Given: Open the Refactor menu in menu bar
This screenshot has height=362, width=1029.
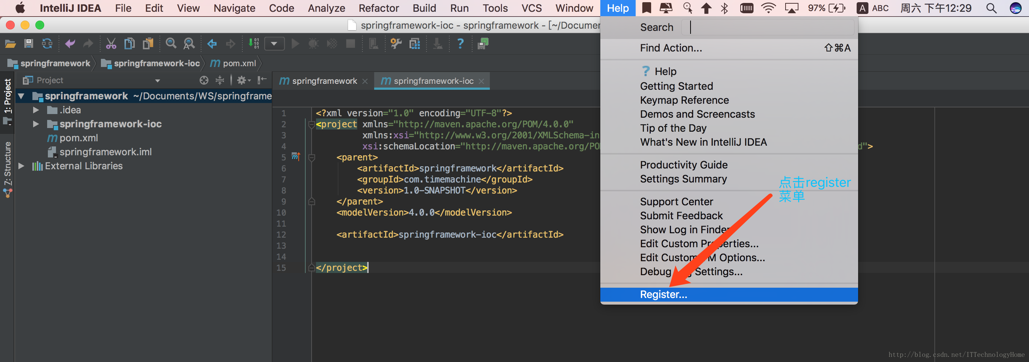Looking at the screenshot, I should 378,8.
